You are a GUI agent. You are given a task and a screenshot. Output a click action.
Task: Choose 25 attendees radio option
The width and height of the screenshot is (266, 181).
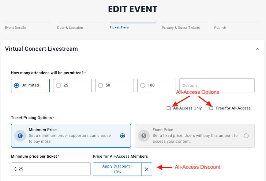(59, 85)
